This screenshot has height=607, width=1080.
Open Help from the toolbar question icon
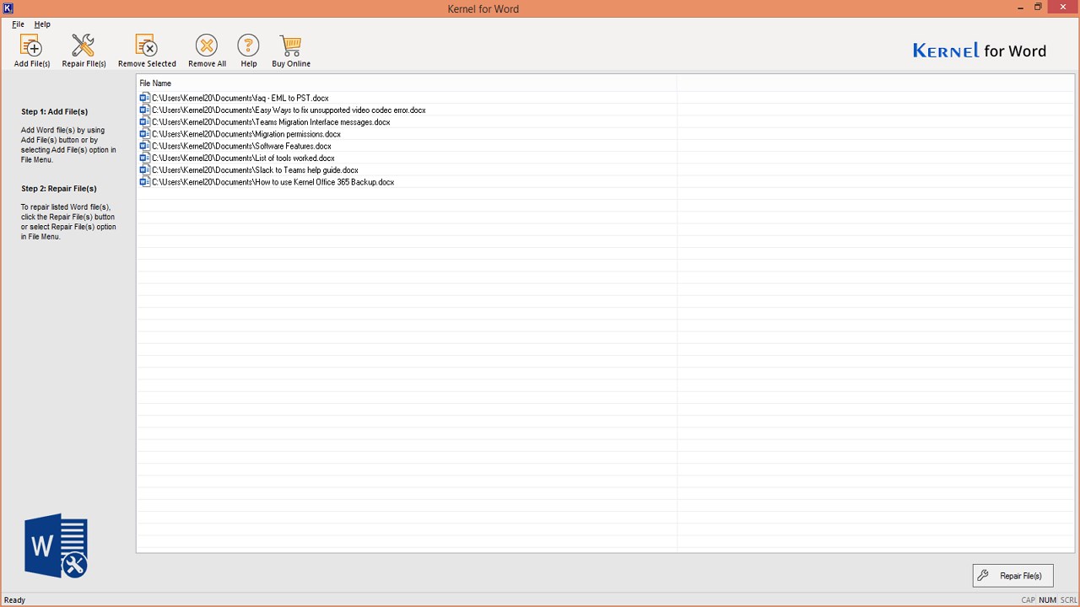248,51
